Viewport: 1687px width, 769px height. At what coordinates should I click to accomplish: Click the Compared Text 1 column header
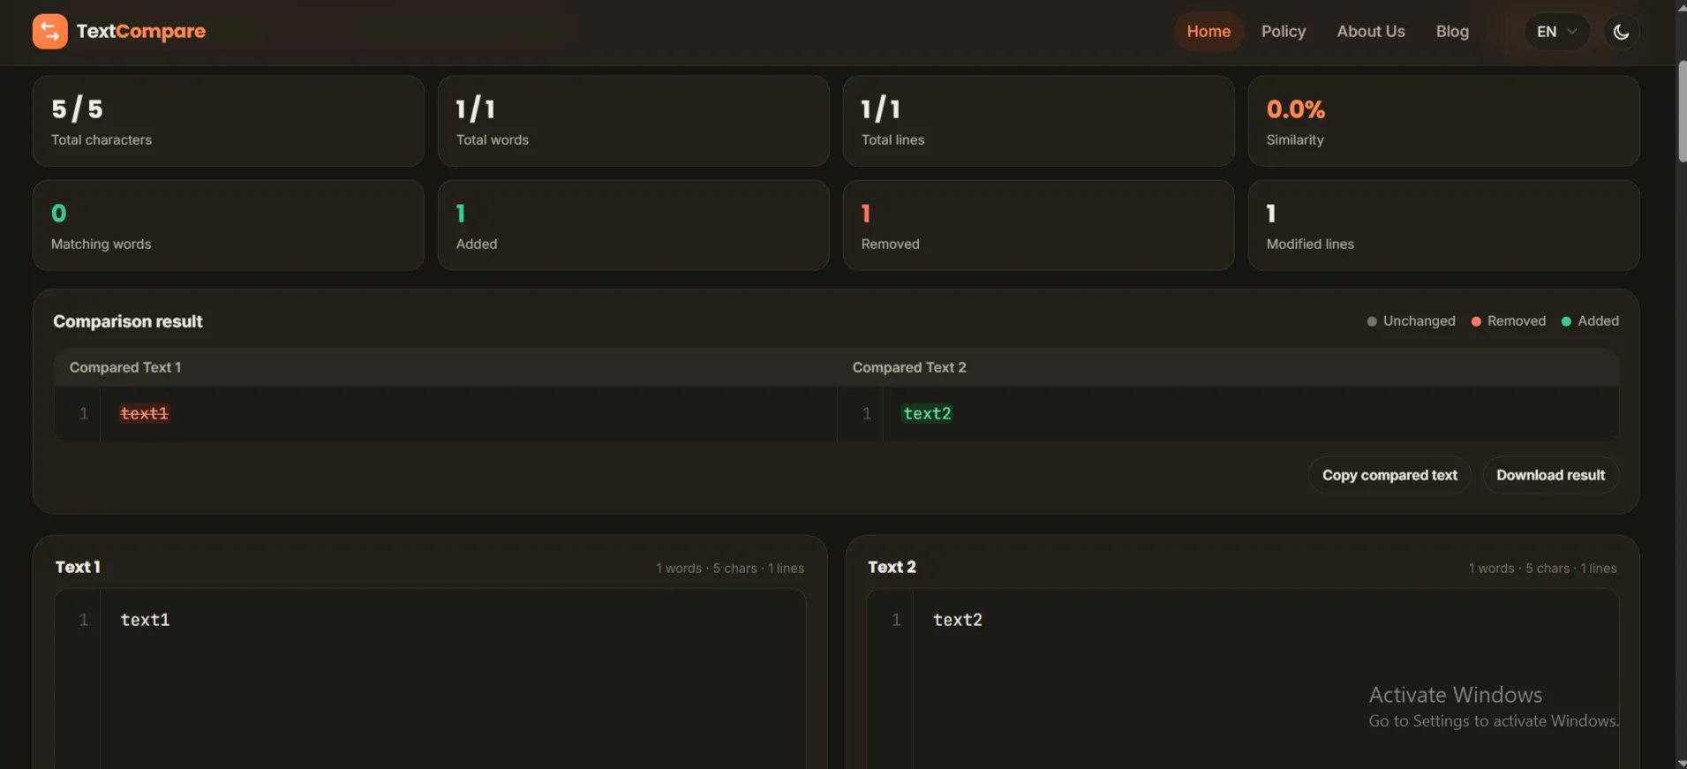click(x=125, y=367)
